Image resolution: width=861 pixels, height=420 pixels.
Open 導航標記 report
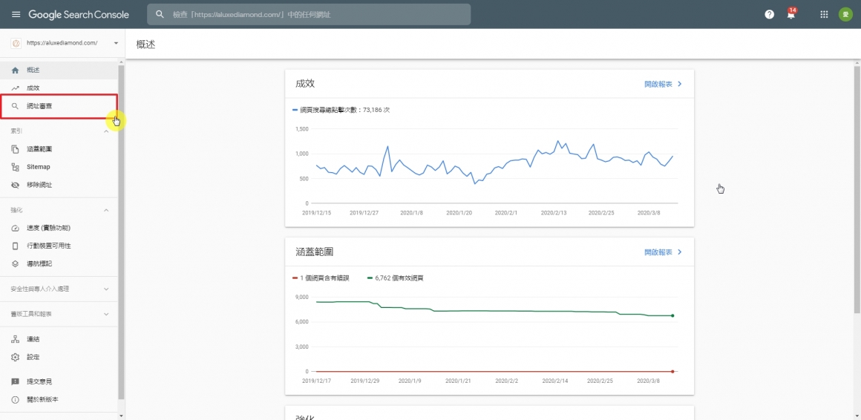coord(59,263)
